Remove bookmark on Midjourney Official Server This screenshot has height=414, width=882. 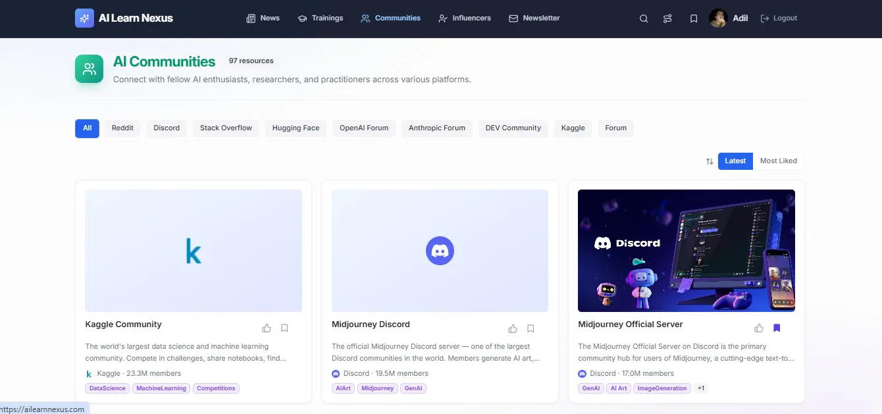777,328
